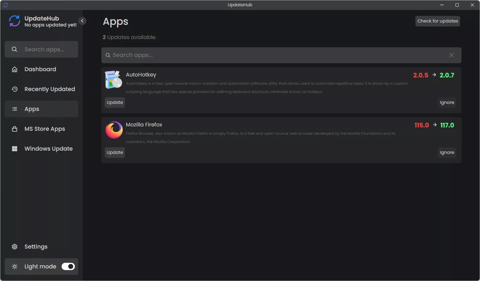This screenshot has width=480, height=281.
Task: Click the Windows Update icon in sidebar
Action: 15,149
